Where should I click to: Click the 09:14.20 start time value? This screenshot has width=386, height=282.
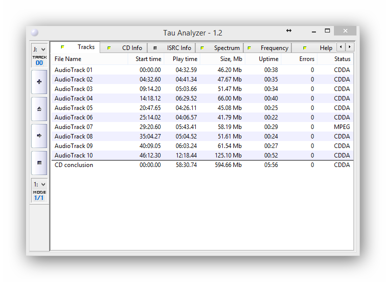tap(150, 89)
